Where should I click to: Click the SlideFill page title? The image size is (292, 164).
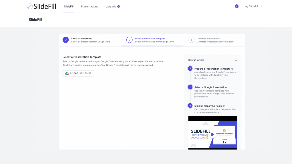(35, 20)
